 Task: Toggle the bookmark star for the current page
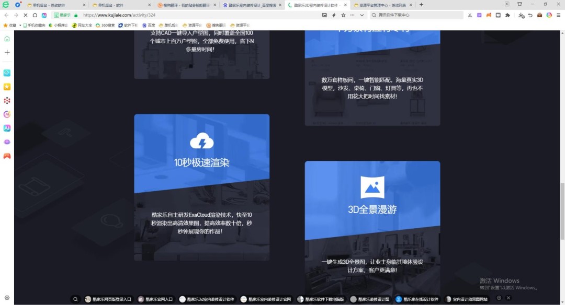pos(344,15)
